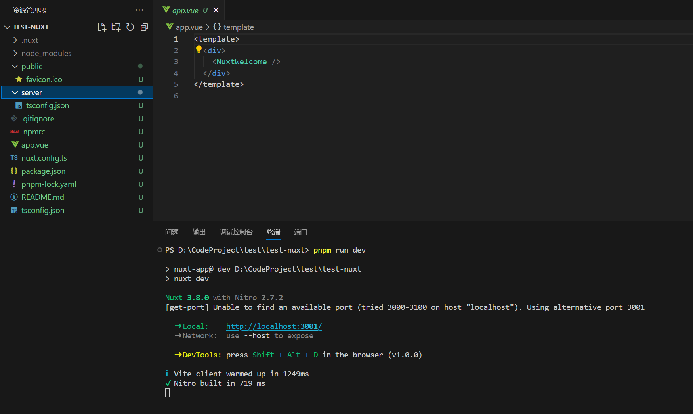This screenshot has height=414, width=693.
Task: Select the 终端 panel tab
Action: (273, 232)
